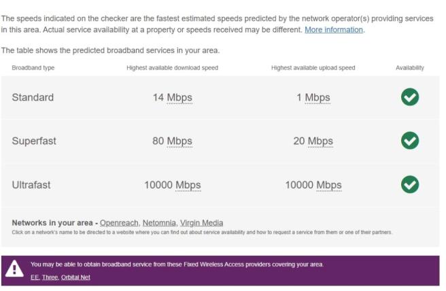Go to the Orbital Net provider link
This screenshot has width=446, height=291.
pyautogui.click(x=76, y=277)
